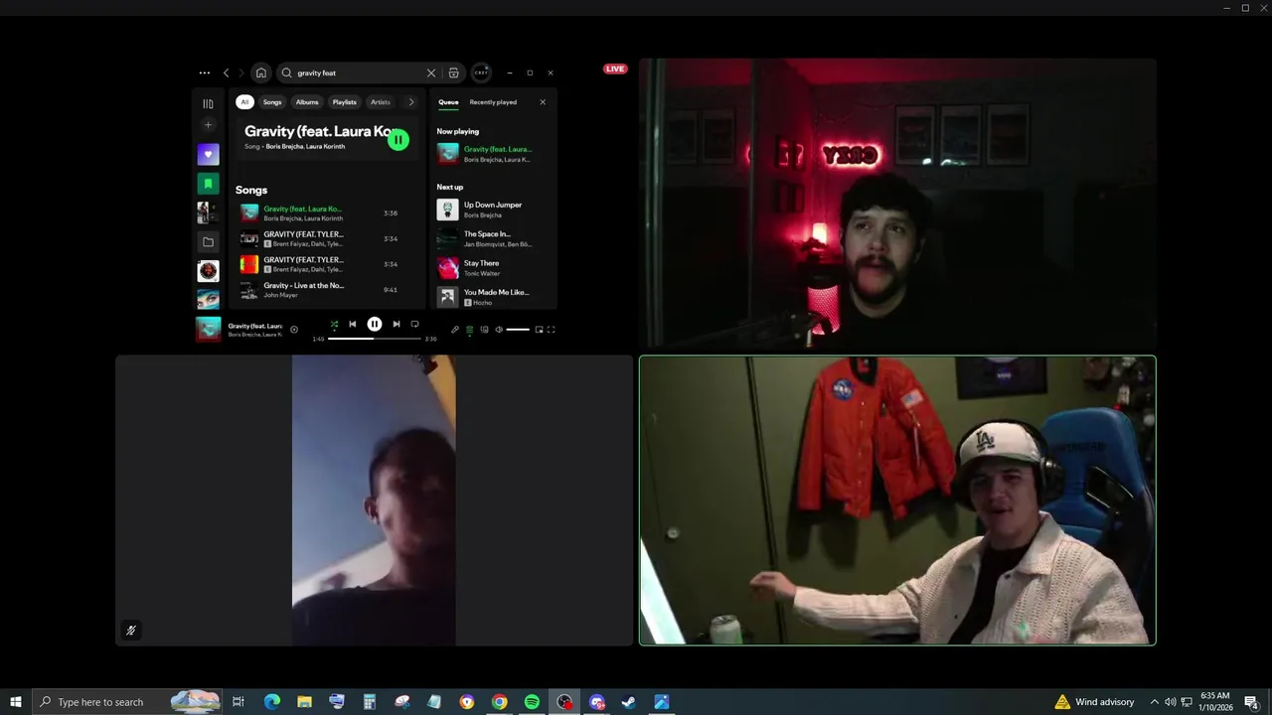Image resolution: width=1272 pixels, height=715 pixels.
Task: Enter Spotify full screen mode
Action: [x=552, y=330]
